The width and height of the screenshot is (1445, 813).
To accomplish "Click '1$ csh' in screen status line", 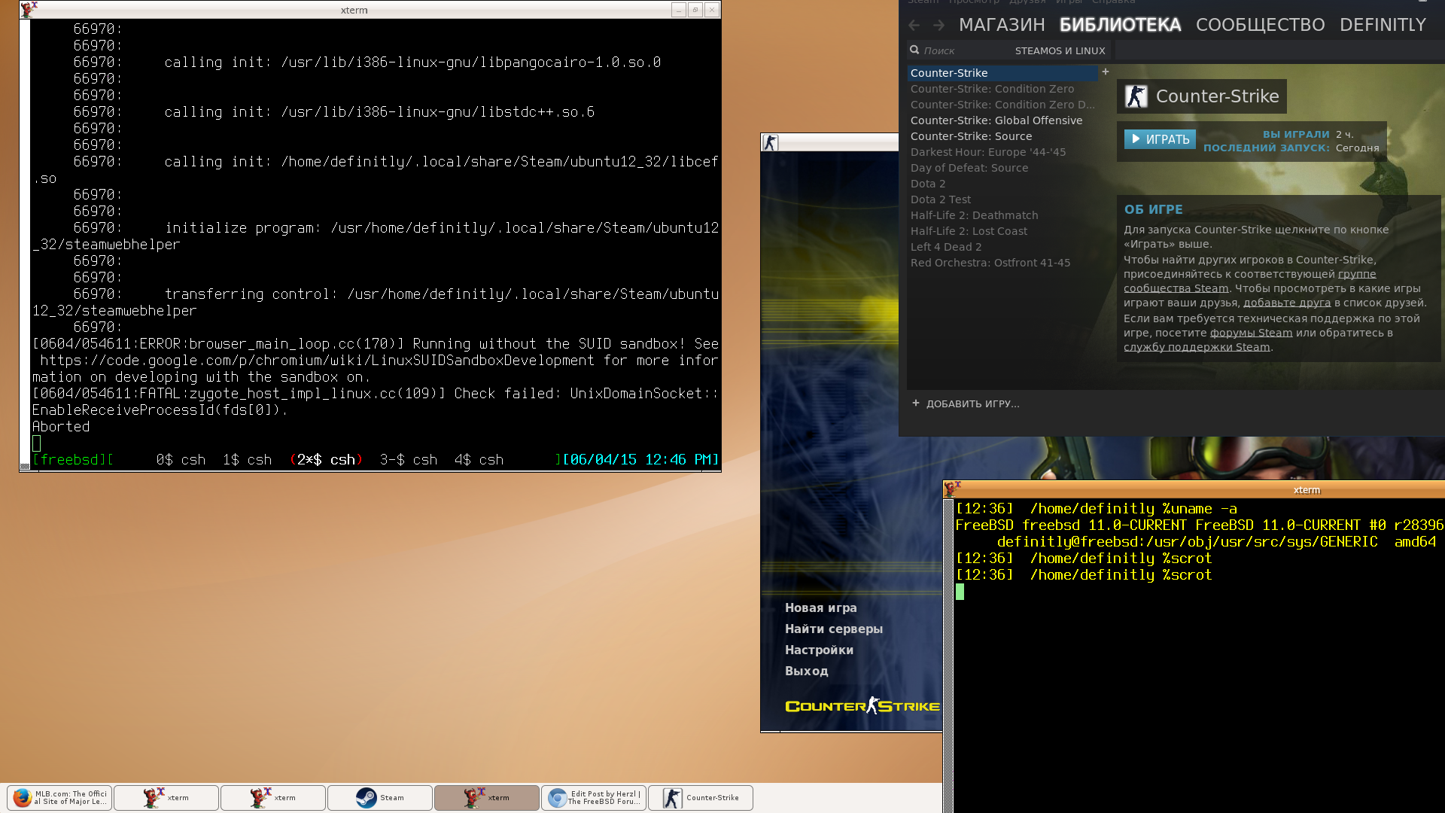I will coord(247,460).
